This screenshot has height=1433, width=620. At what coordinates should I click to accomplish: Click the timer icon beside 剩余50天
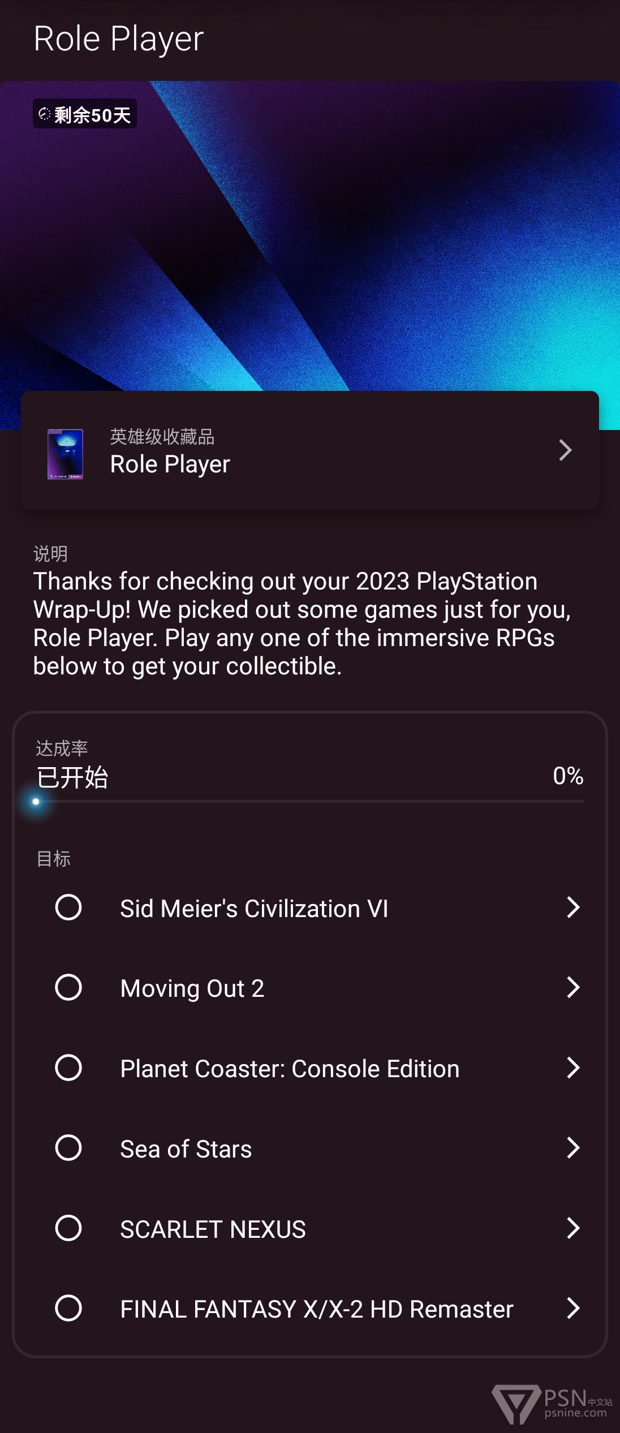click(x=45, y=114)
